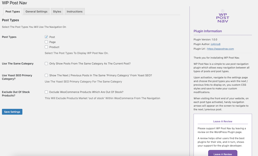Click the WP Post Nav logo
The image size is (258, 156).
coord(223,16)
